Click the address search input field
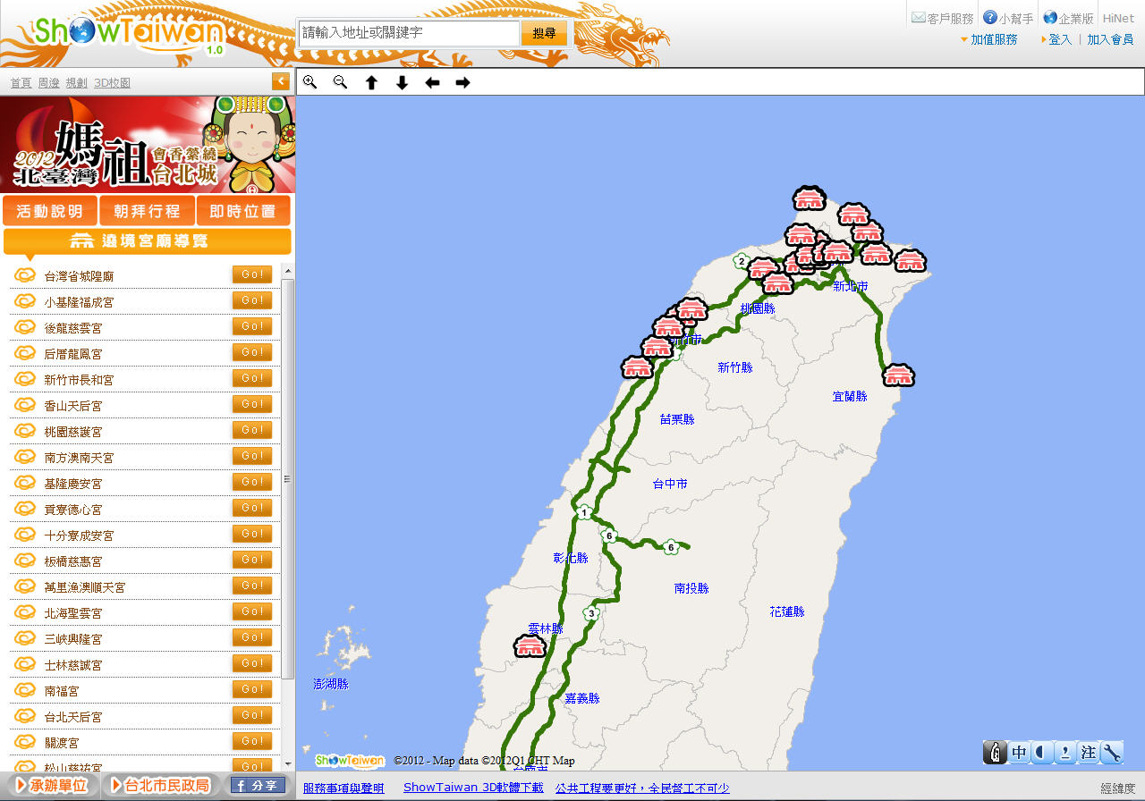 [x=408, y=33]
